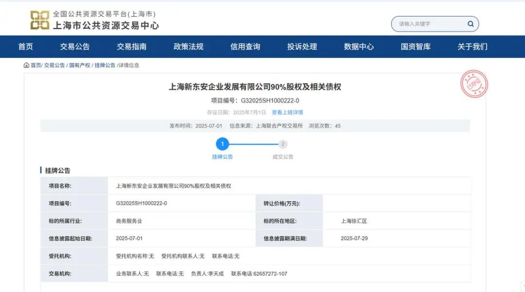Click the page title 上海新东安企业发展有限公司90%股权及相关债权
Image resolution: width=525 pixels, height=292 pixels.
255,87
